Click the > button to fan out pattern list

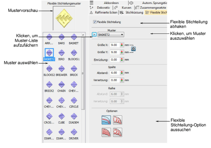(x=94, y=35)
